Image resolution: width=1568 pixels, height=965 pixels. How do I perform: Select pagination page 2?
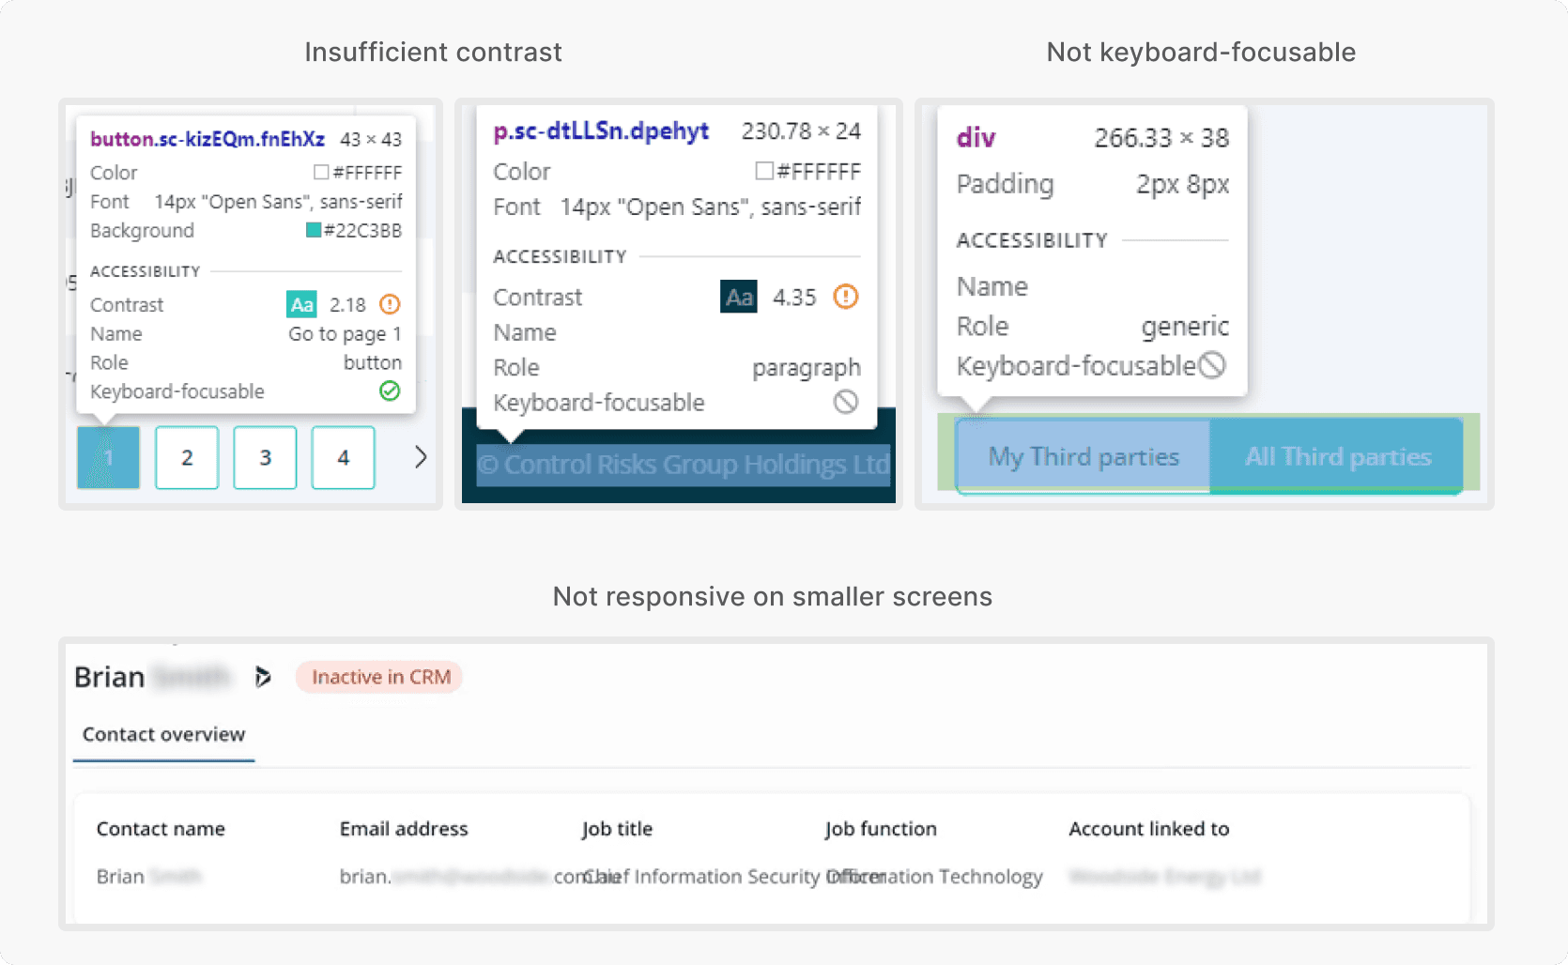coord(187,457)
